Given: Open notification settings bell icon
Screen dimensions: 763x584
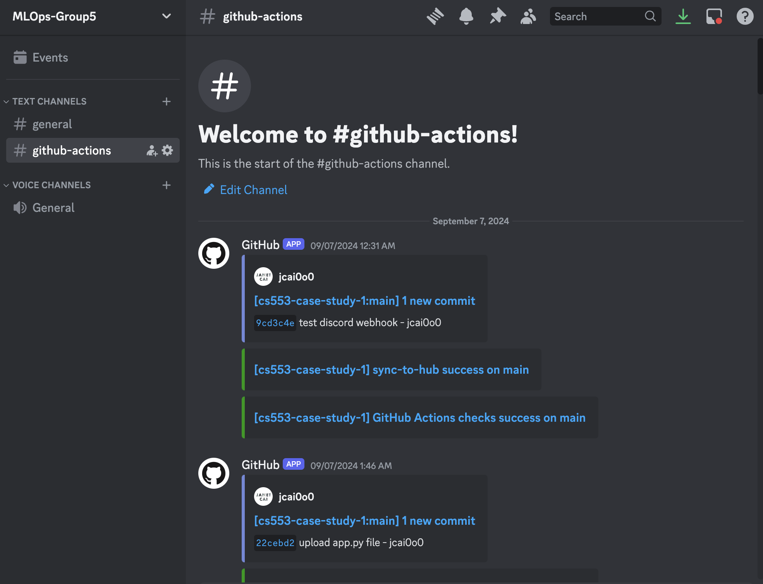Looking at the screenshot, I should click(x=466, y=16).
